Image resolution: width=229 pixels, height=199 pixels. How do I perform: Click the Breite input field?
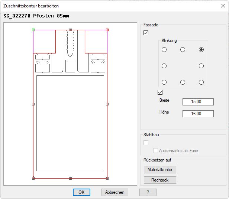click(198, 102)
